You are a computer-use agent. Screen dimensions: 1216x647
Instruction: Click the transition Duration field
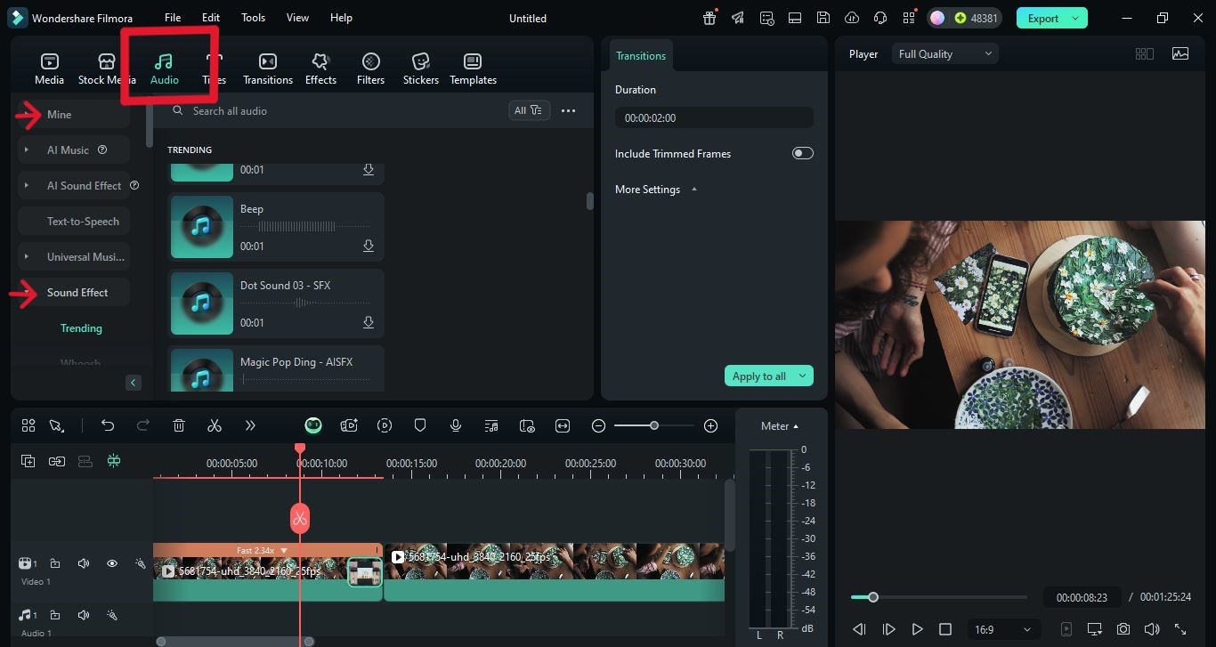click(714, 117)
